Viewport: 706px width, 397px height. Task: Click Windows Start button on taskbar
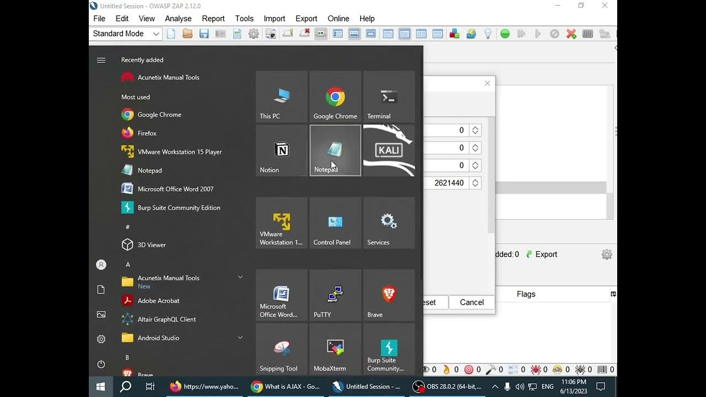pos(101,387)
